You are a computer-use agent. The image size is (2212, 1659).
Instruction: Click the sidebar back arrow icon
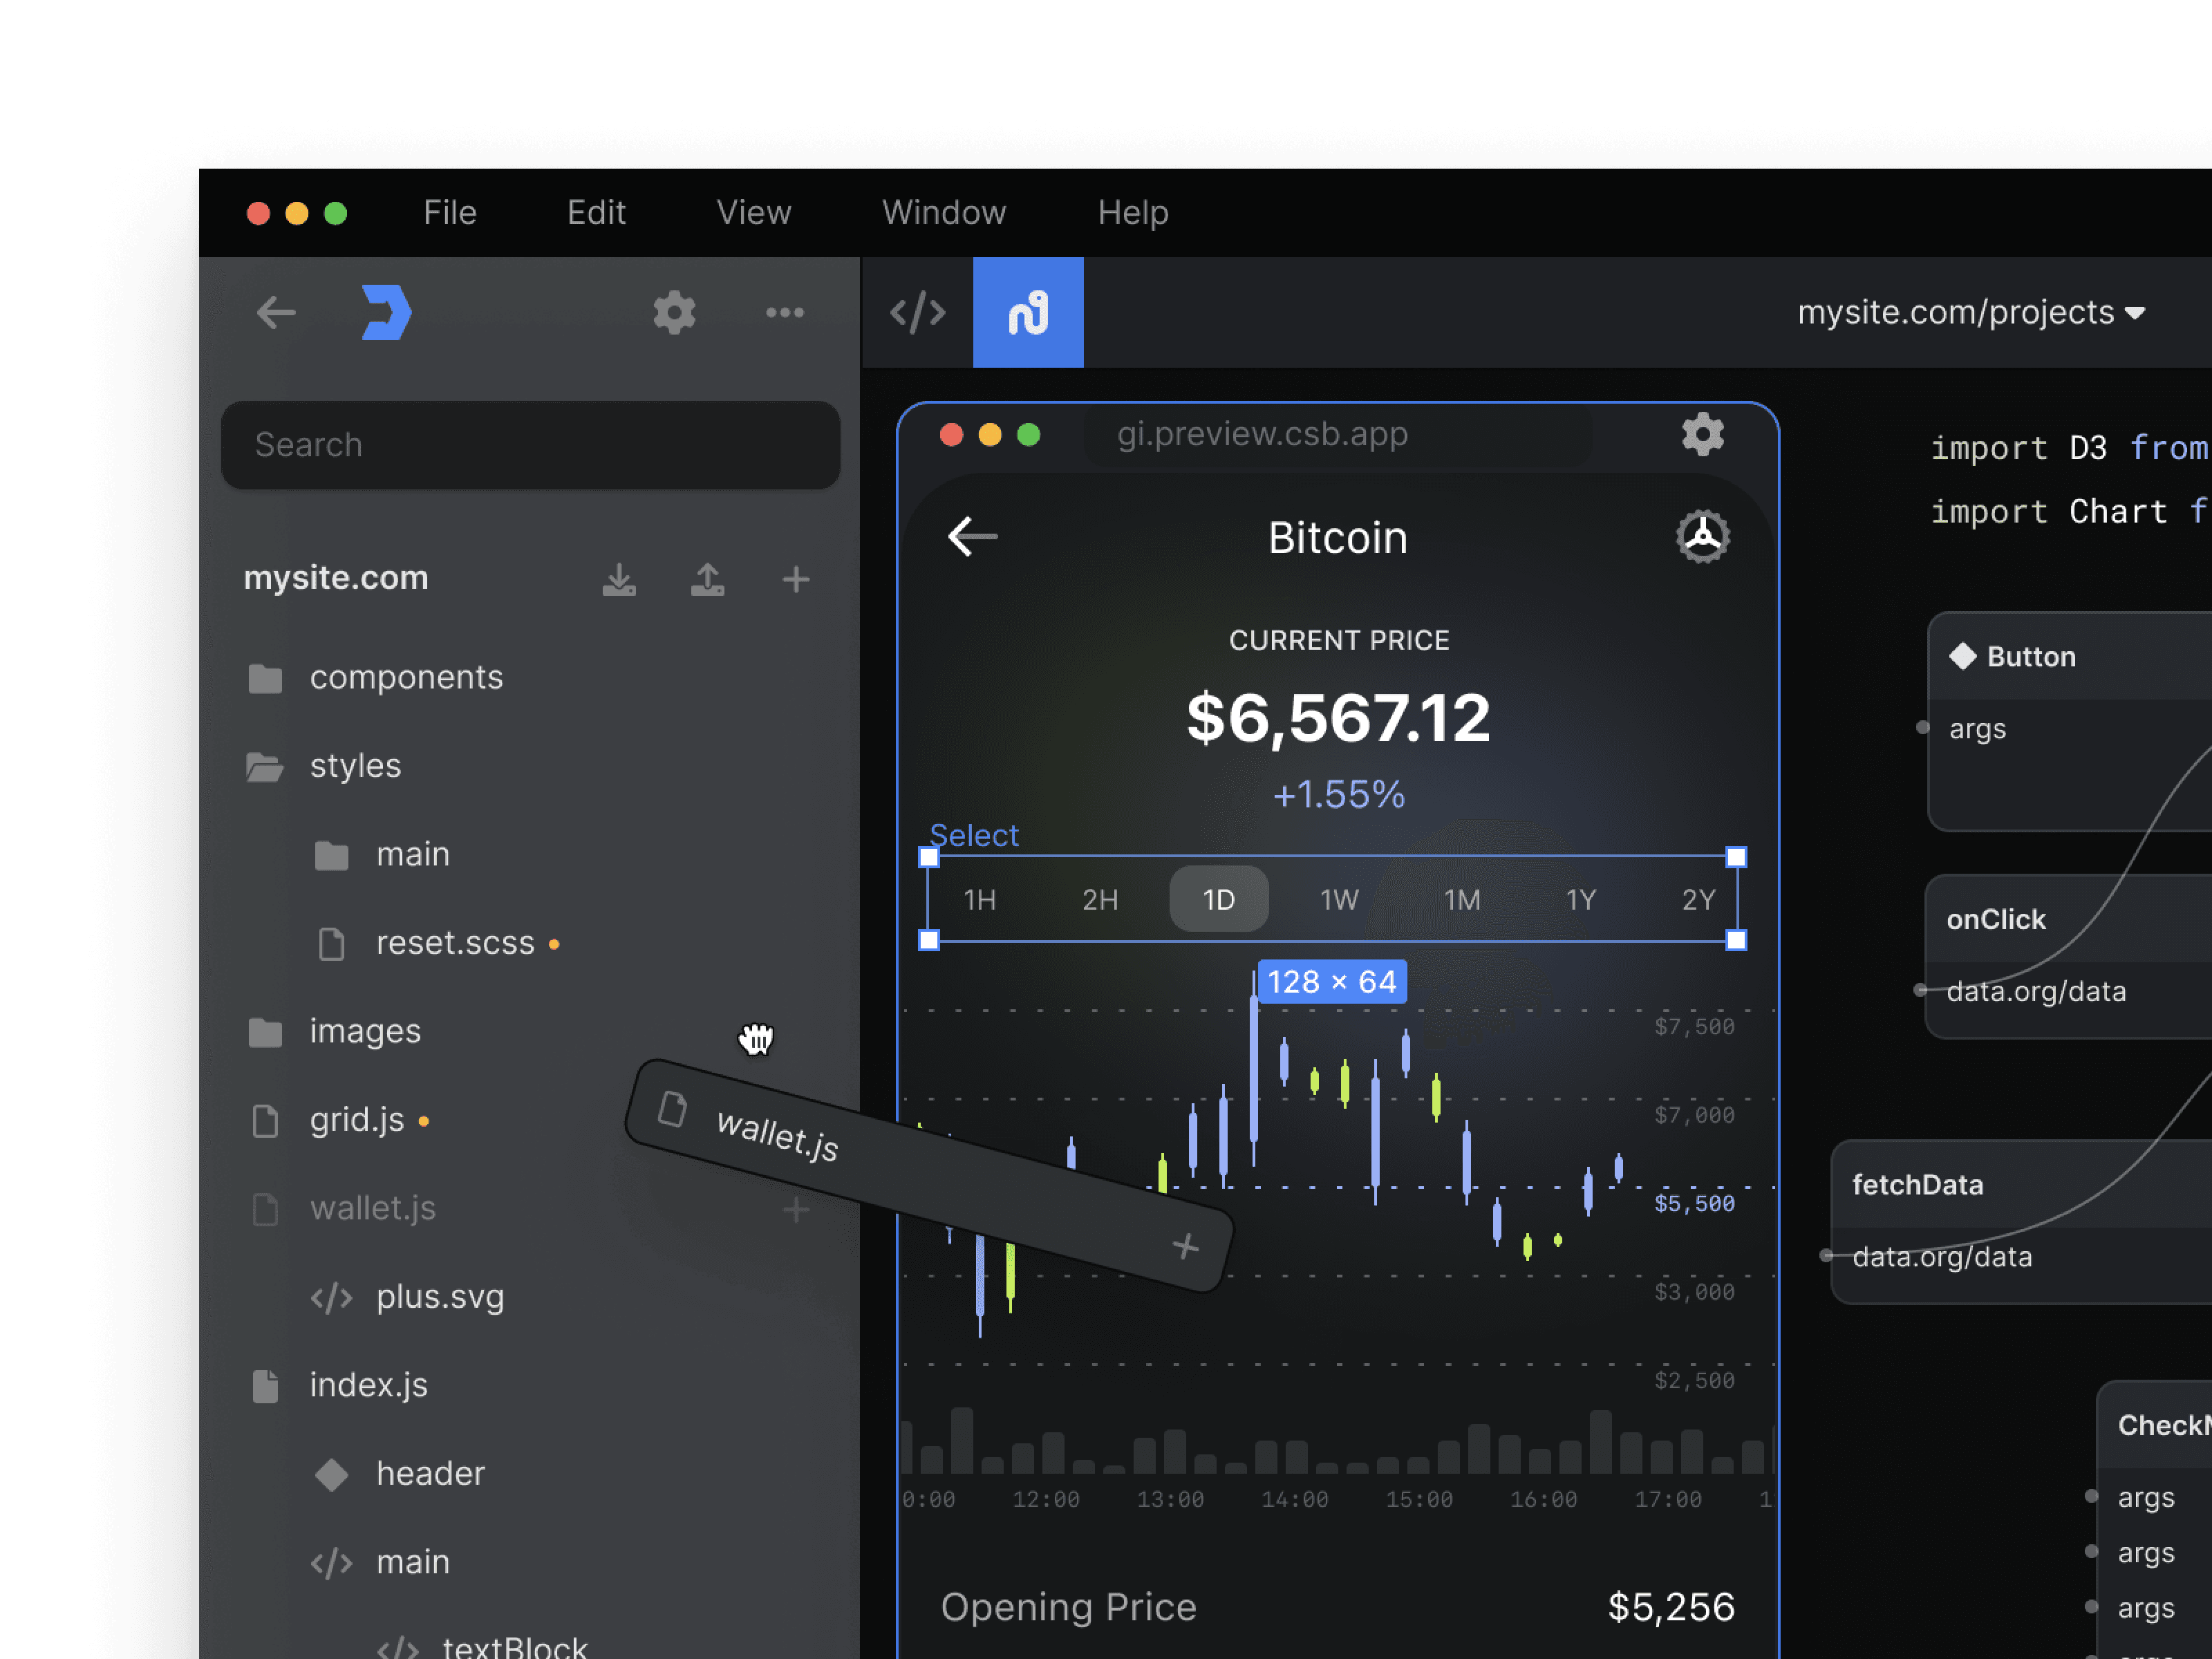[x=276, y=313]
